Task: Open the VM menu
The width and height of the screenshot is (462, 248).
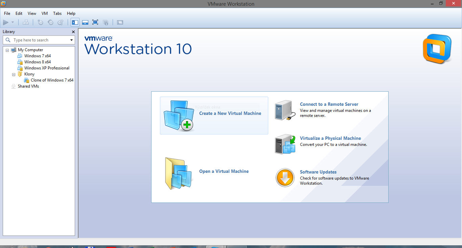Action: (x=45, y=13)
